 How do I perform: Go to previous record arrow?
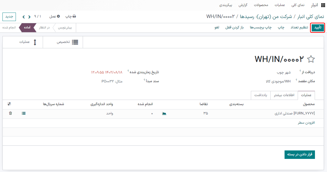point(29,17)
